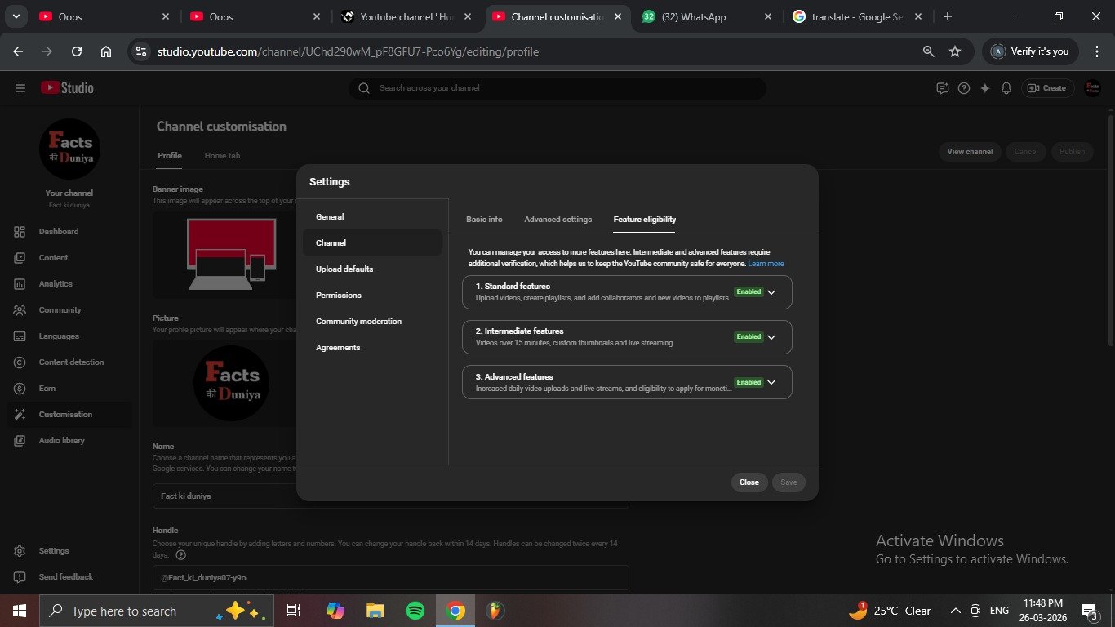Click the Content detection copyright icon
Screen dimensions: 1115x627
[20, 362]
